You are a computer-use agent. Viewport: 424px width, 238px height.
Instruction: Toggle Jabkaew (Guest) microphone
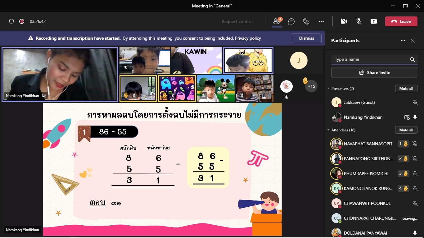point(415,102)
